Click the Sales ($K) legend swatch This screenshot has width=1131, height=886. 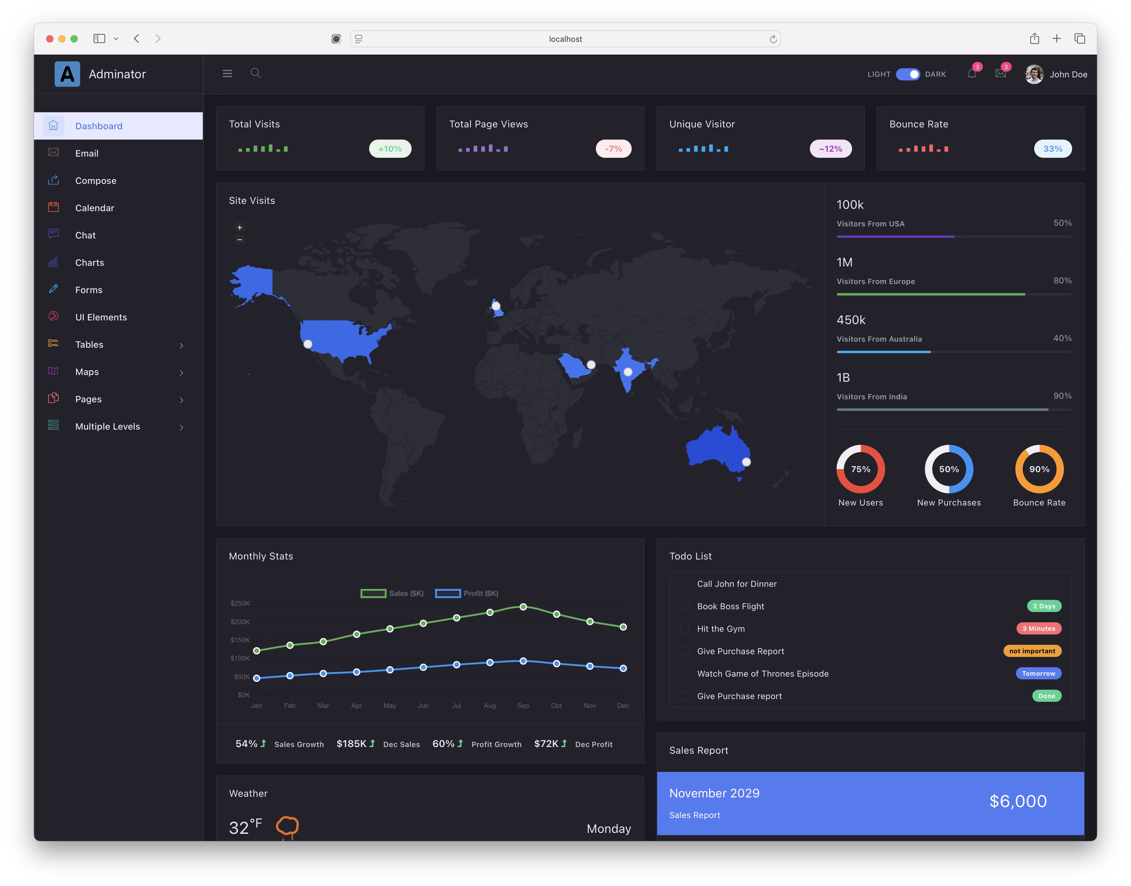(x=373, y=593)
